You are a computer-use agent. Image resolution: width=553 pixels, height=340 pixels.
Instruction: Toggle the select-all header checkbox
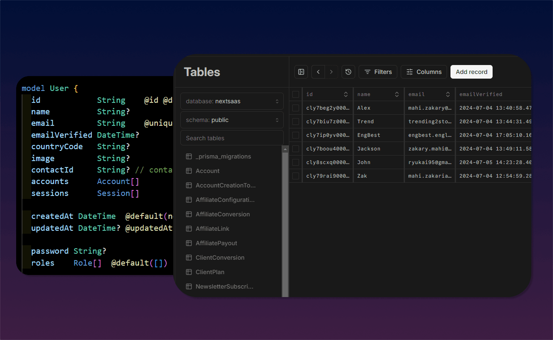pyautogui.click(x=296, y=94)
